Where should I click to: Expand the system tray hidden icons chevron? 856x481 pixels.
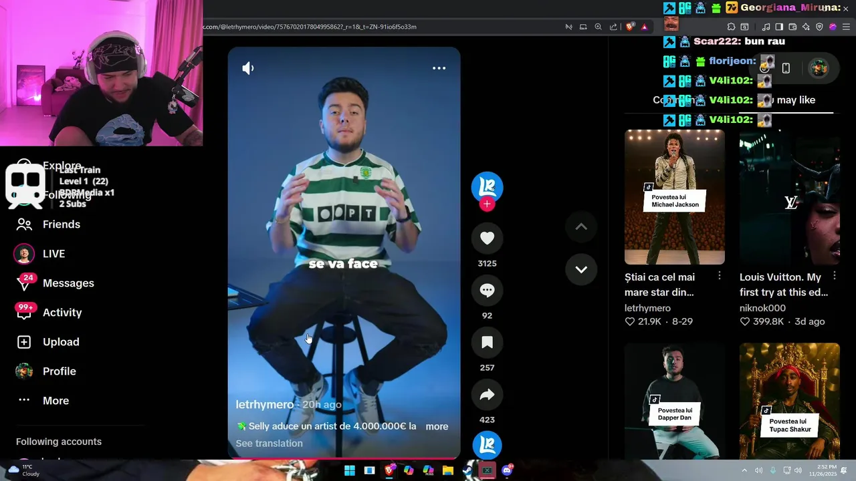coord(745,470)
